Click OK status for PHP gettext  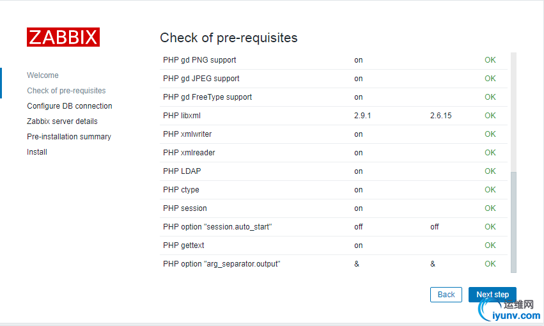490,245
